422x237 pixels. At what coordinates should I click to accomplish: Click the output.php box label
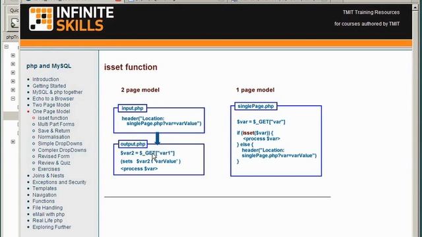coord(133,144)
